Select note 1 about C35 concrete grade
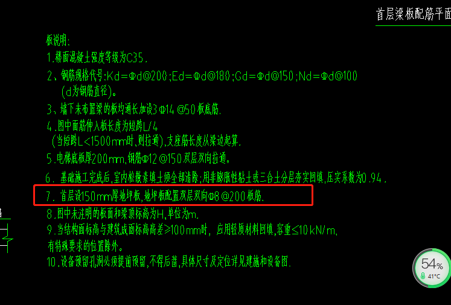 click(x=97, y=59)
